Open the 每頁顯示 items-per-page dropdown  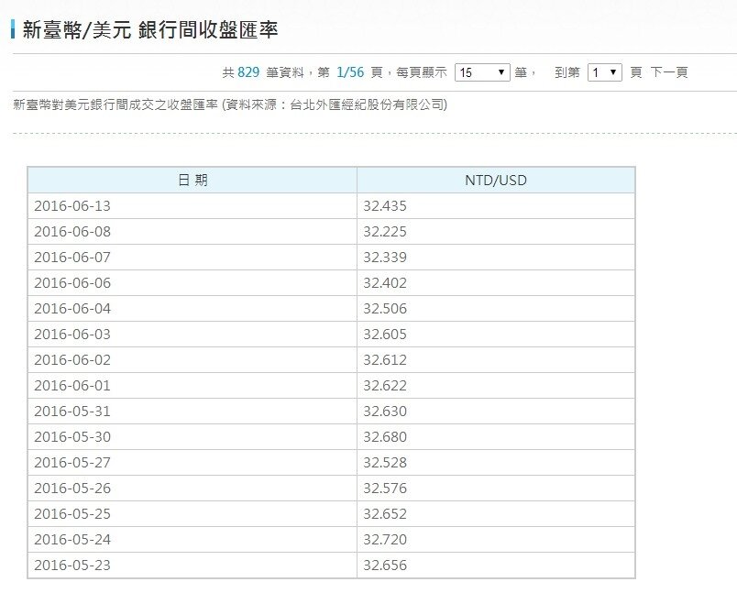(481, 71)
